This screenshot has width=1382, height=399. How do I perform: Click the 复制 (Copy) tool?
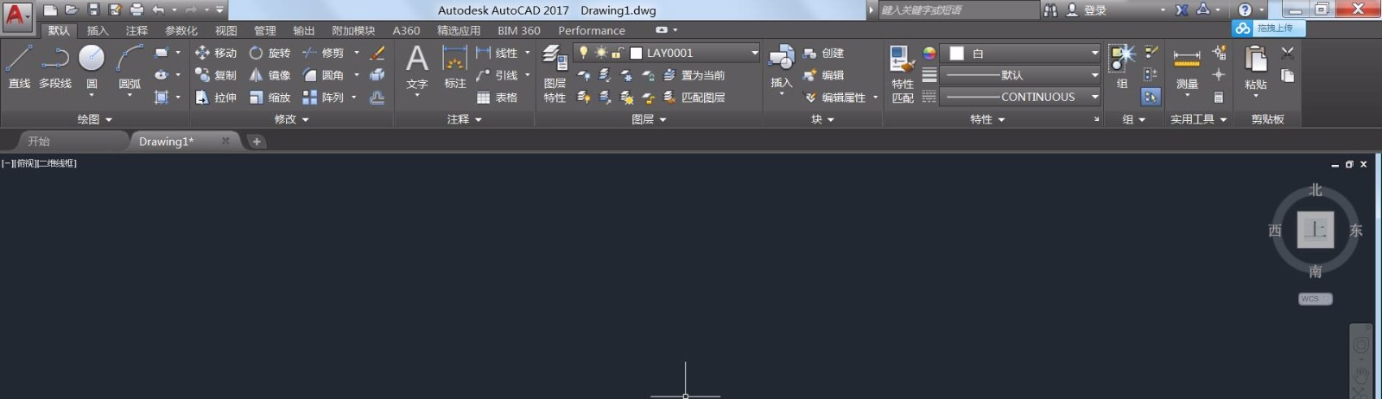point(216,75)
